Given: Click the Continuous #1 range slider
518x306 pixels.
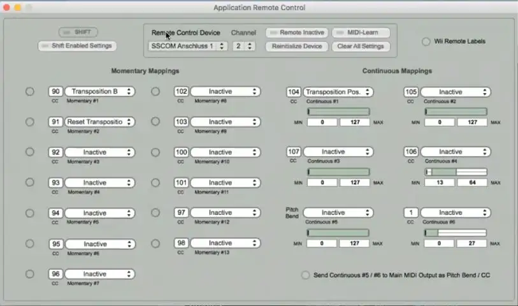Looking at the screenshot, I should pyautogui.click(x=338, y=112).
